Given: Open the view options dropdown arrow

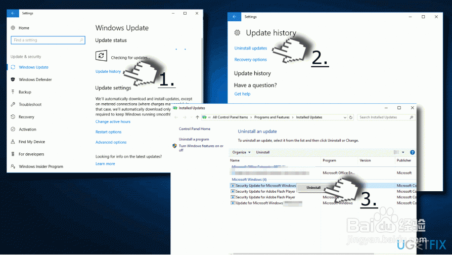Looking at the screenshot, I should [x=403, y=152].
